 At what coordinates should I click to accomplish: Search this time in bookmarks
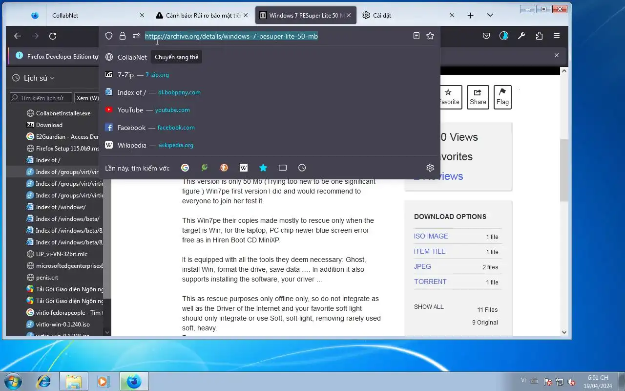coord(263,168)
